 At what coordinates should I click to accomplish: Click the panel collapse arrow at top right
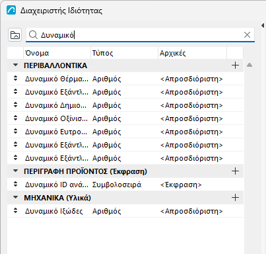click(x=263, y=25)
